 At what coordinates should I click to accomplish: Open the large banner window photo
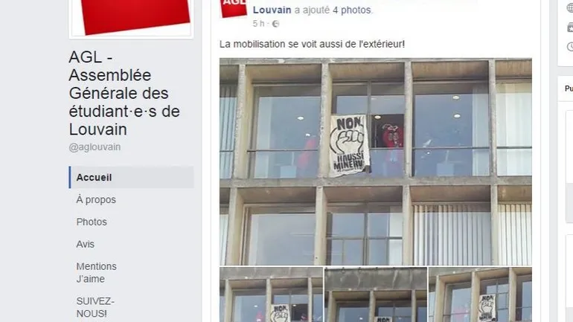pyautogui.click(x=376, y=161)
